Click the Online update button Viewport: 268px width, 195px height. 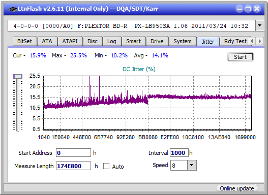coord(237,188)
